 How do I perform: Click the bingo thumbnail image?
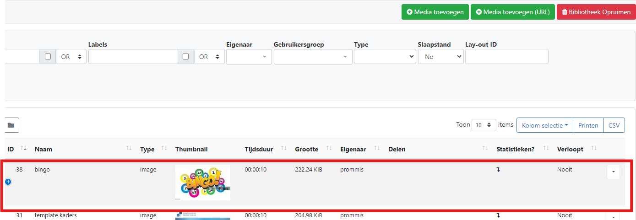202,182
